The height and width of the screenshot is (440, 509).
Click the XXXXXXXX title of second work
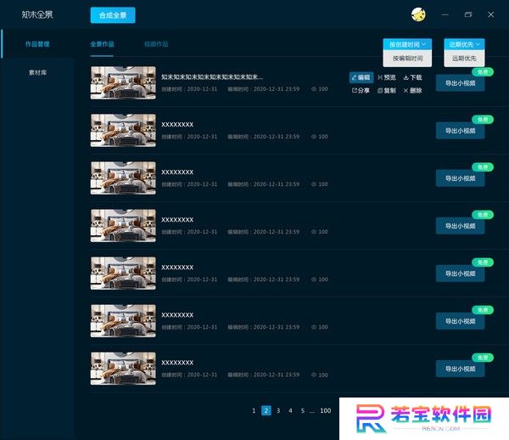(177, 125)
